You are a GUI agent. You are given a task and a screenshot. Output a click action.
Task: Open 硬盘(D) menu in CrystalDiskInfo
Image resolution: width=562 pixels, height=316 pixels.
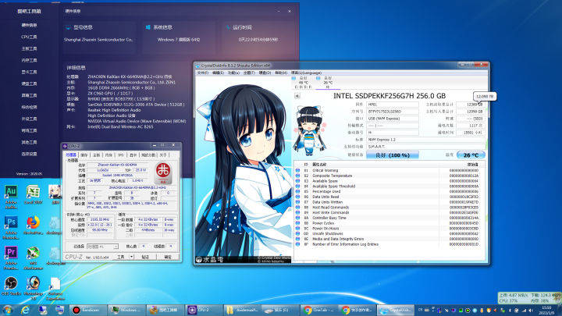[265, 73]
